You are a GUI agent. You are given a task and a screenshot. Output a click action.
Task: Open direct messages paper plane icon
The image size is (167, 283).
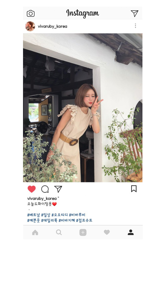click(x=135, y=13)
